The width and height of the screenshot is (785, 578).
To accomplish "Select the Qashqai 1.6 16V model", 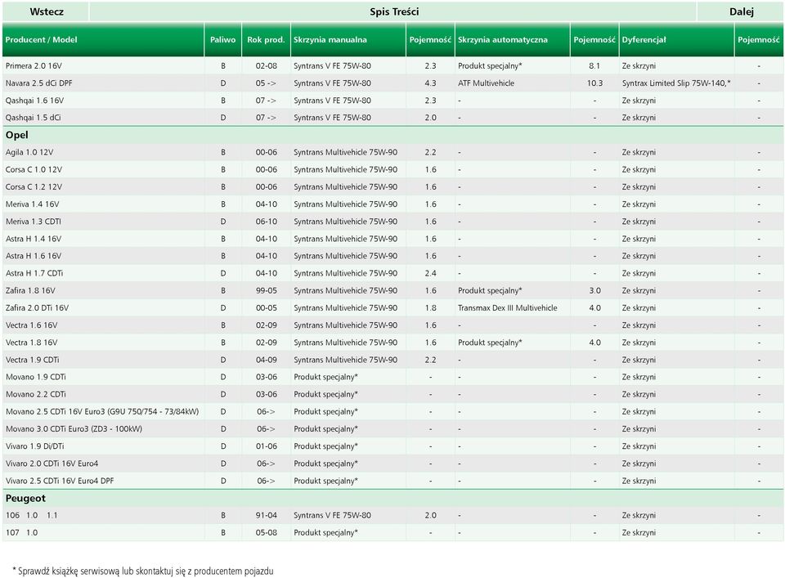I will coord(34,100).
